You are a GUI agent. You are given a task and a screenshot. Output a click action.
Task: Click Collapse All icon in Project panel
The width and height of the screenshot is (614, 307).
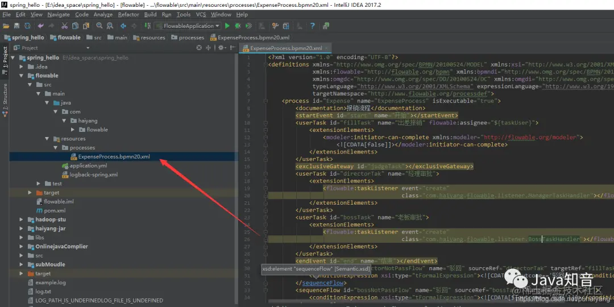click(x=208, y=48)
